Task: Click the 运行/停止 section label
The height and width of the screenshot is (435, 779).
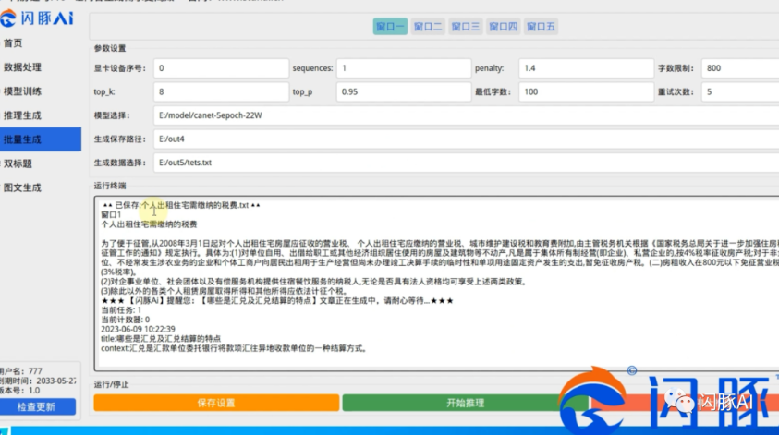Action: pyautogui.click(x=111, y=384)
